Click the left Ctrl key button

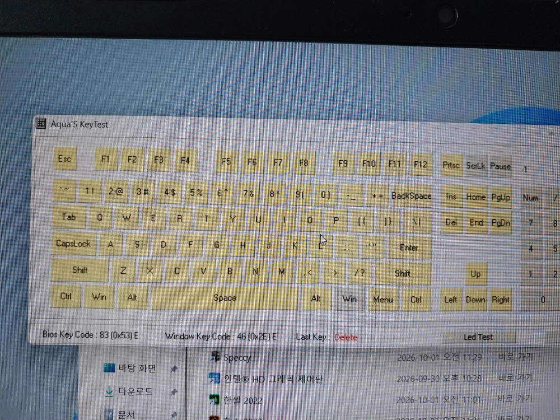[x=66, y=296]
